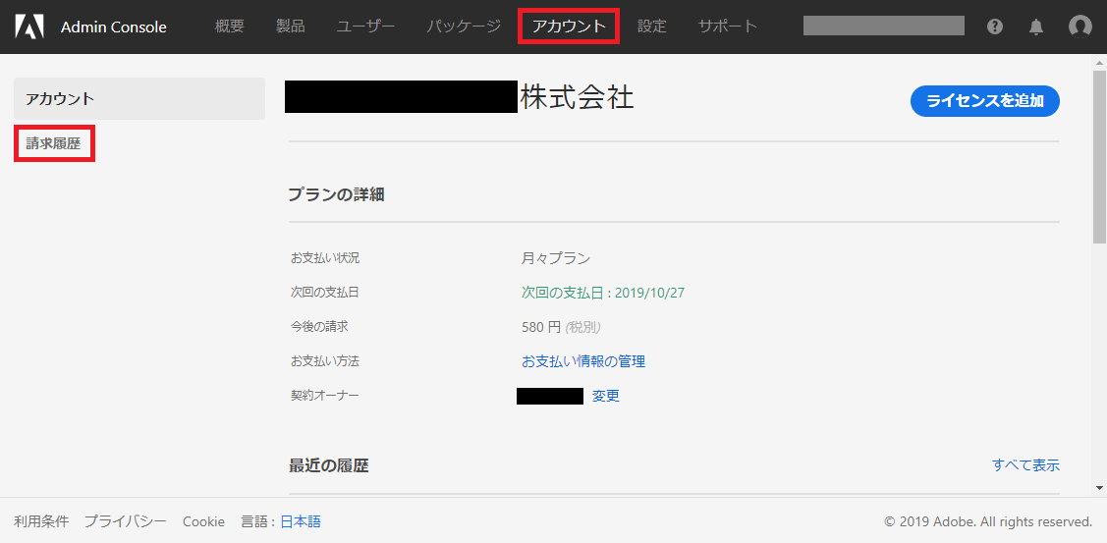Open the notifications bell icon
Viewport: 1107px width, 543px height.
[1035, 27]
